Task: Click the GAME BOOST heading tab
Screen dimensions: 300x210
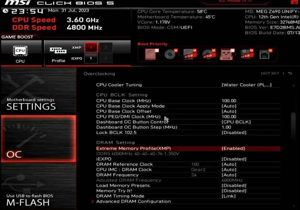Action: click(17, 37)
